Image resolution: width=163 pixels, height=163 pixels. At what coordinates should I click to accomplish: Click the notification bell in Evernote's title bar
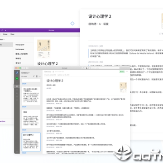point(87,68)
